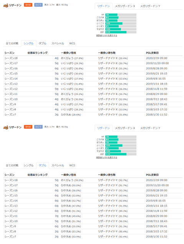The width and height of the screenshot is (184, 244).
Task: Click the リザードナイトX (57.3%) cell
Action: tap(113, 74)
